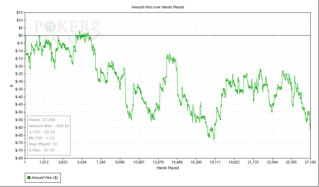The width and height of the screenshot is (319, 187).
Task: Click the x-axis label '19,922'
Action: pyautogui.click(x=234, y=162)
